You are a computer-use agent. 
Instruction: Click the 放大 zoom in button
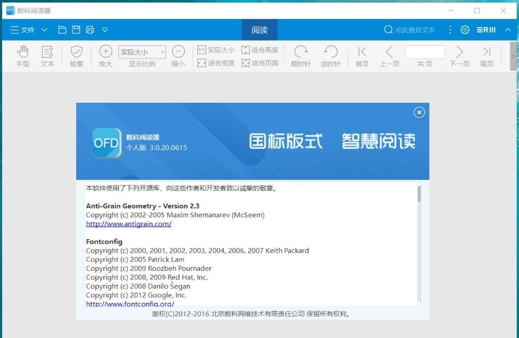click(105, 56)
